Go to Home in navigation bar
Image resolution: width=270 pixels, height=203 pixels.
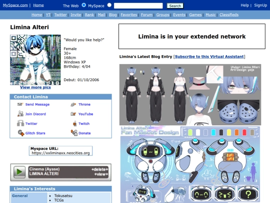[36, 15]
